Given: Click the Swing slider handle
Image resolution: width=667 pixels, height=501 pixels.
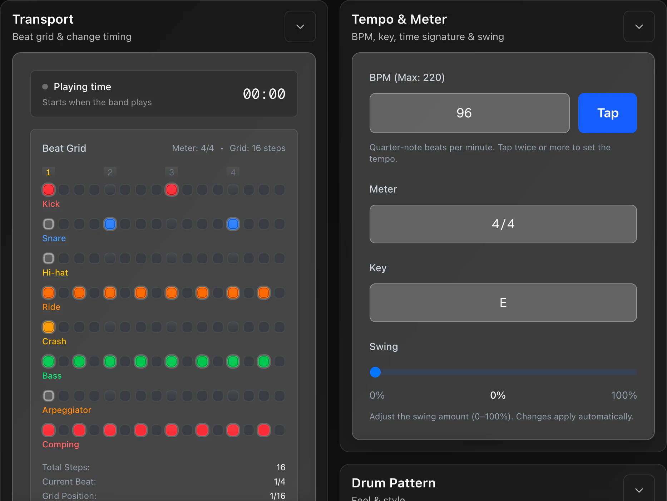Looking at the screenshot, I should tap(375, 372).
